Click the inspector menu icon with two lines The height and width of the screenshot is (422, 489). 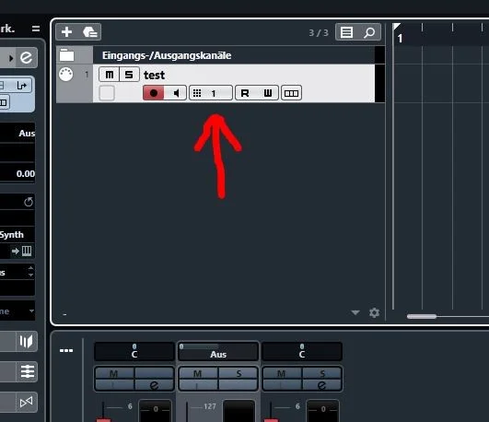coord(36,29)
